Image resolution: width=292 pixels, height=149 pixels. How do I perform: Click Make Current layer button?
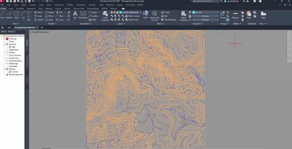point(132,16)
